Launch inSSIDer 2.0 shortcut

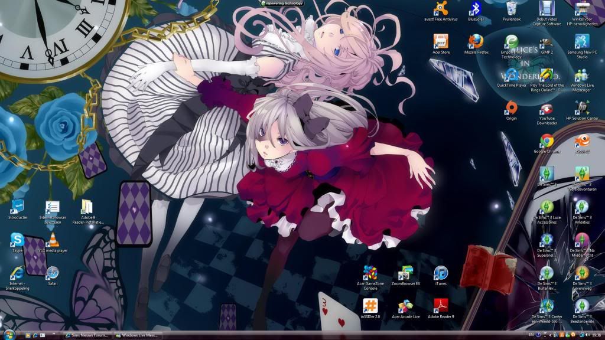(x=370, y=309)
